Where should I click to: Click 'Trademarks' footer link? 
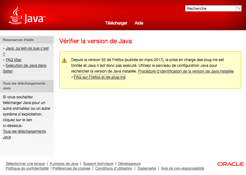(x=147, y=168)
